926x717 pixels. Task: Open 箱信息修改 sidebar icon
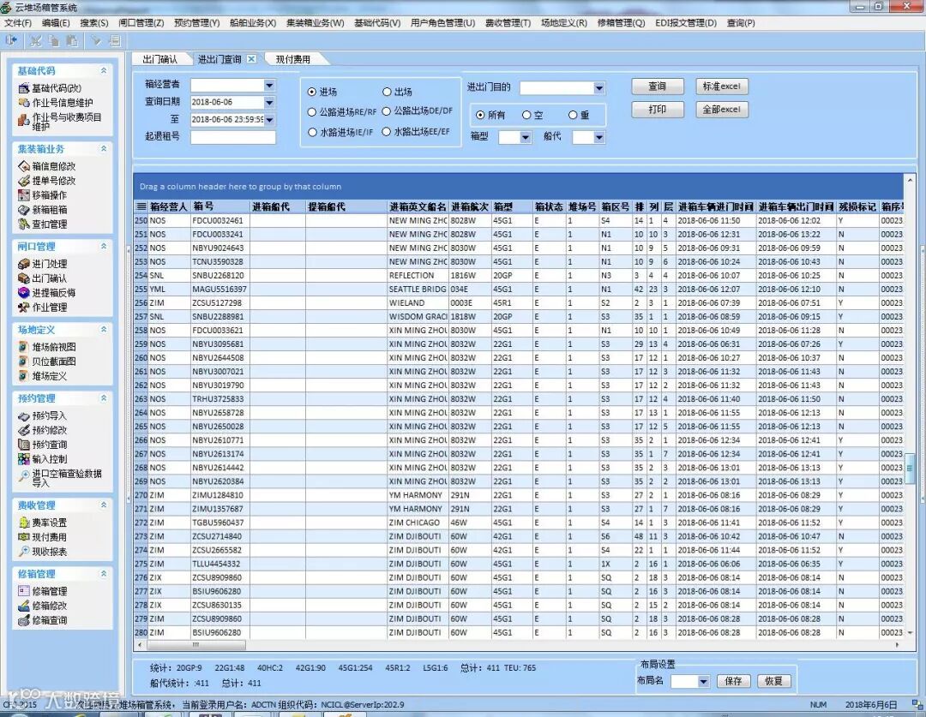coord(24,166)
